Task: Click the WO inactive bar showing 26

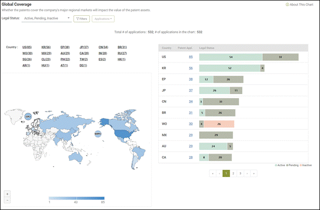Action: pyautogui.click(x=219, y=124)
